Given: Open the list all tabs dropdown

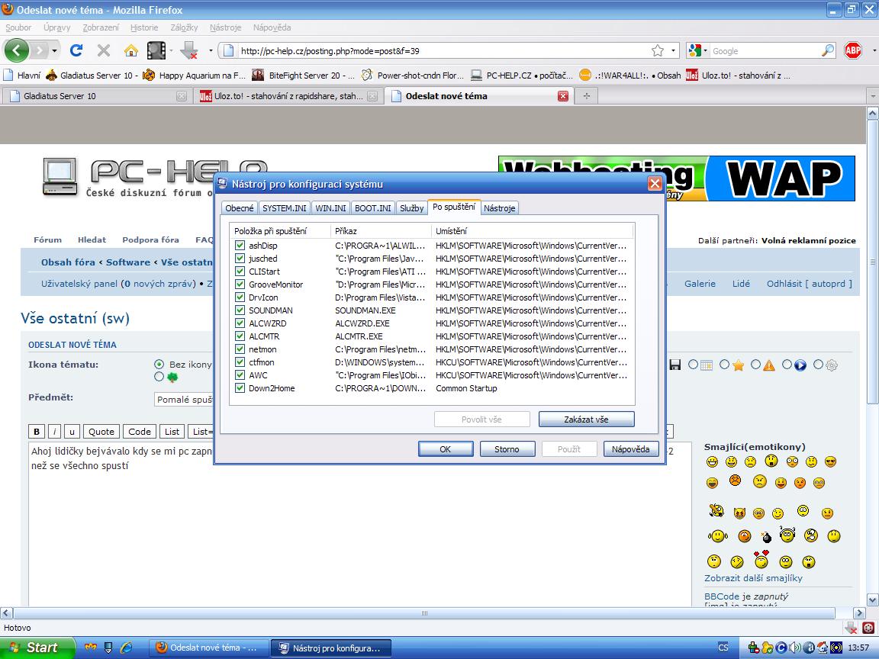Looking at the screenshot, I should pos(871,96).
